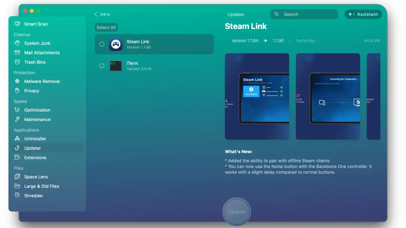Click the iTerm app icon
This screenshot has height=228, width=406.
pyautogui.click(x=116, y=66)
